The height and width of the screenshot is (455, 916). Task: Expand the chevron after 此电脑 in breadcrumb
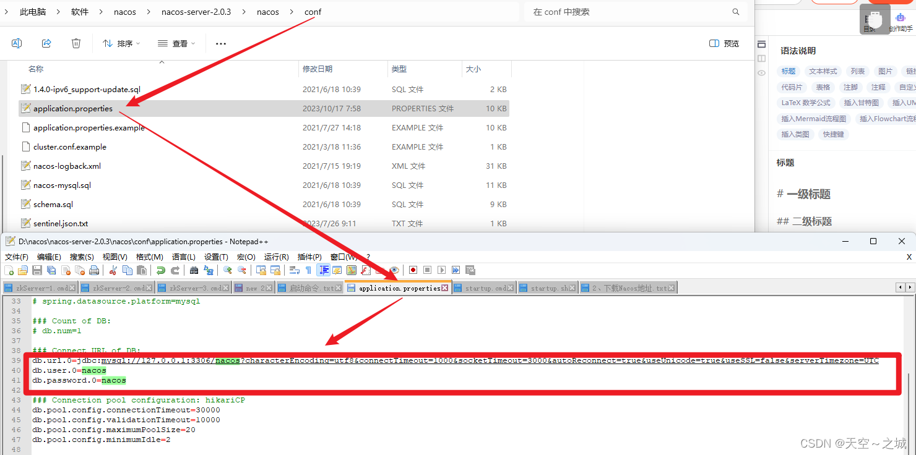58,12
